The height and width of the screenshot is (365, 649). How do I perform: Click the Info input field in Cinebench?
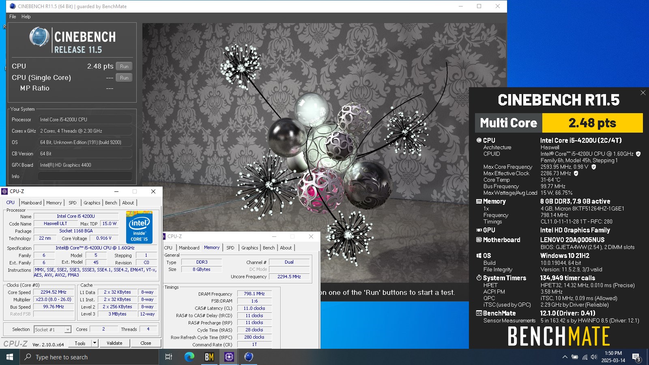tap(85, 176)
